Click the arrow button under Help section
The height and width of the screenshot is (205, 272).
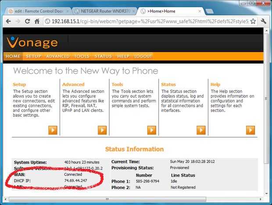[251, 130]
